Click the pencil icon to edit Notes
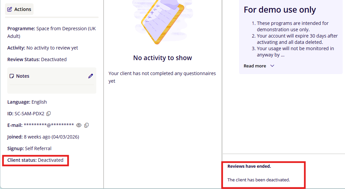The height and width of the screenshot is (189, 345). pyautogui.click(x=91, y=76)
